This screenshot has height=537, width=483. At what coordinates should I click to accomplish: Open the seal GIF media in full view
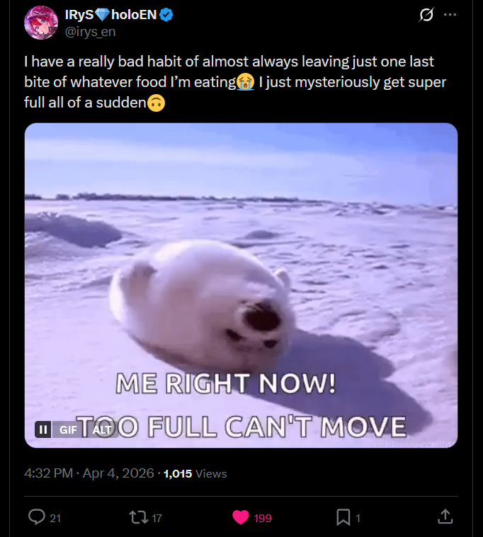tap(241, 285)
